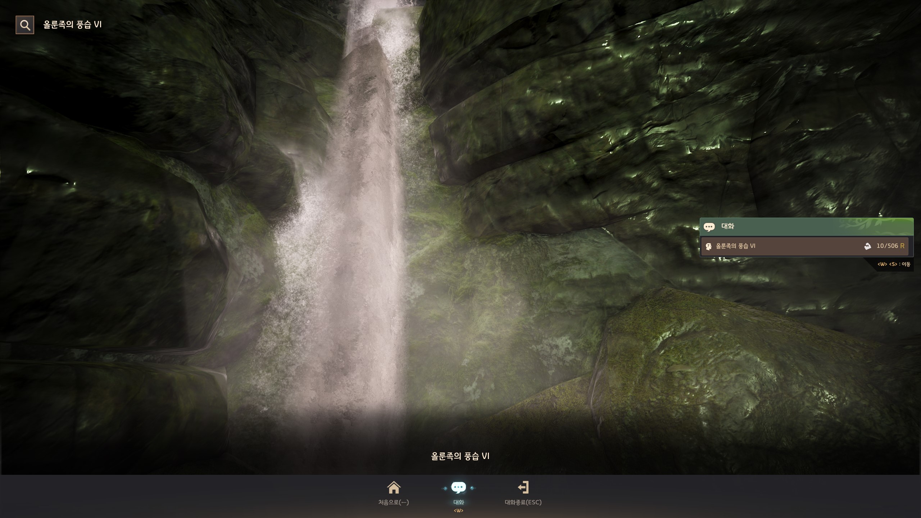Click the flexed arm energy icon

(x=867, y=246)
